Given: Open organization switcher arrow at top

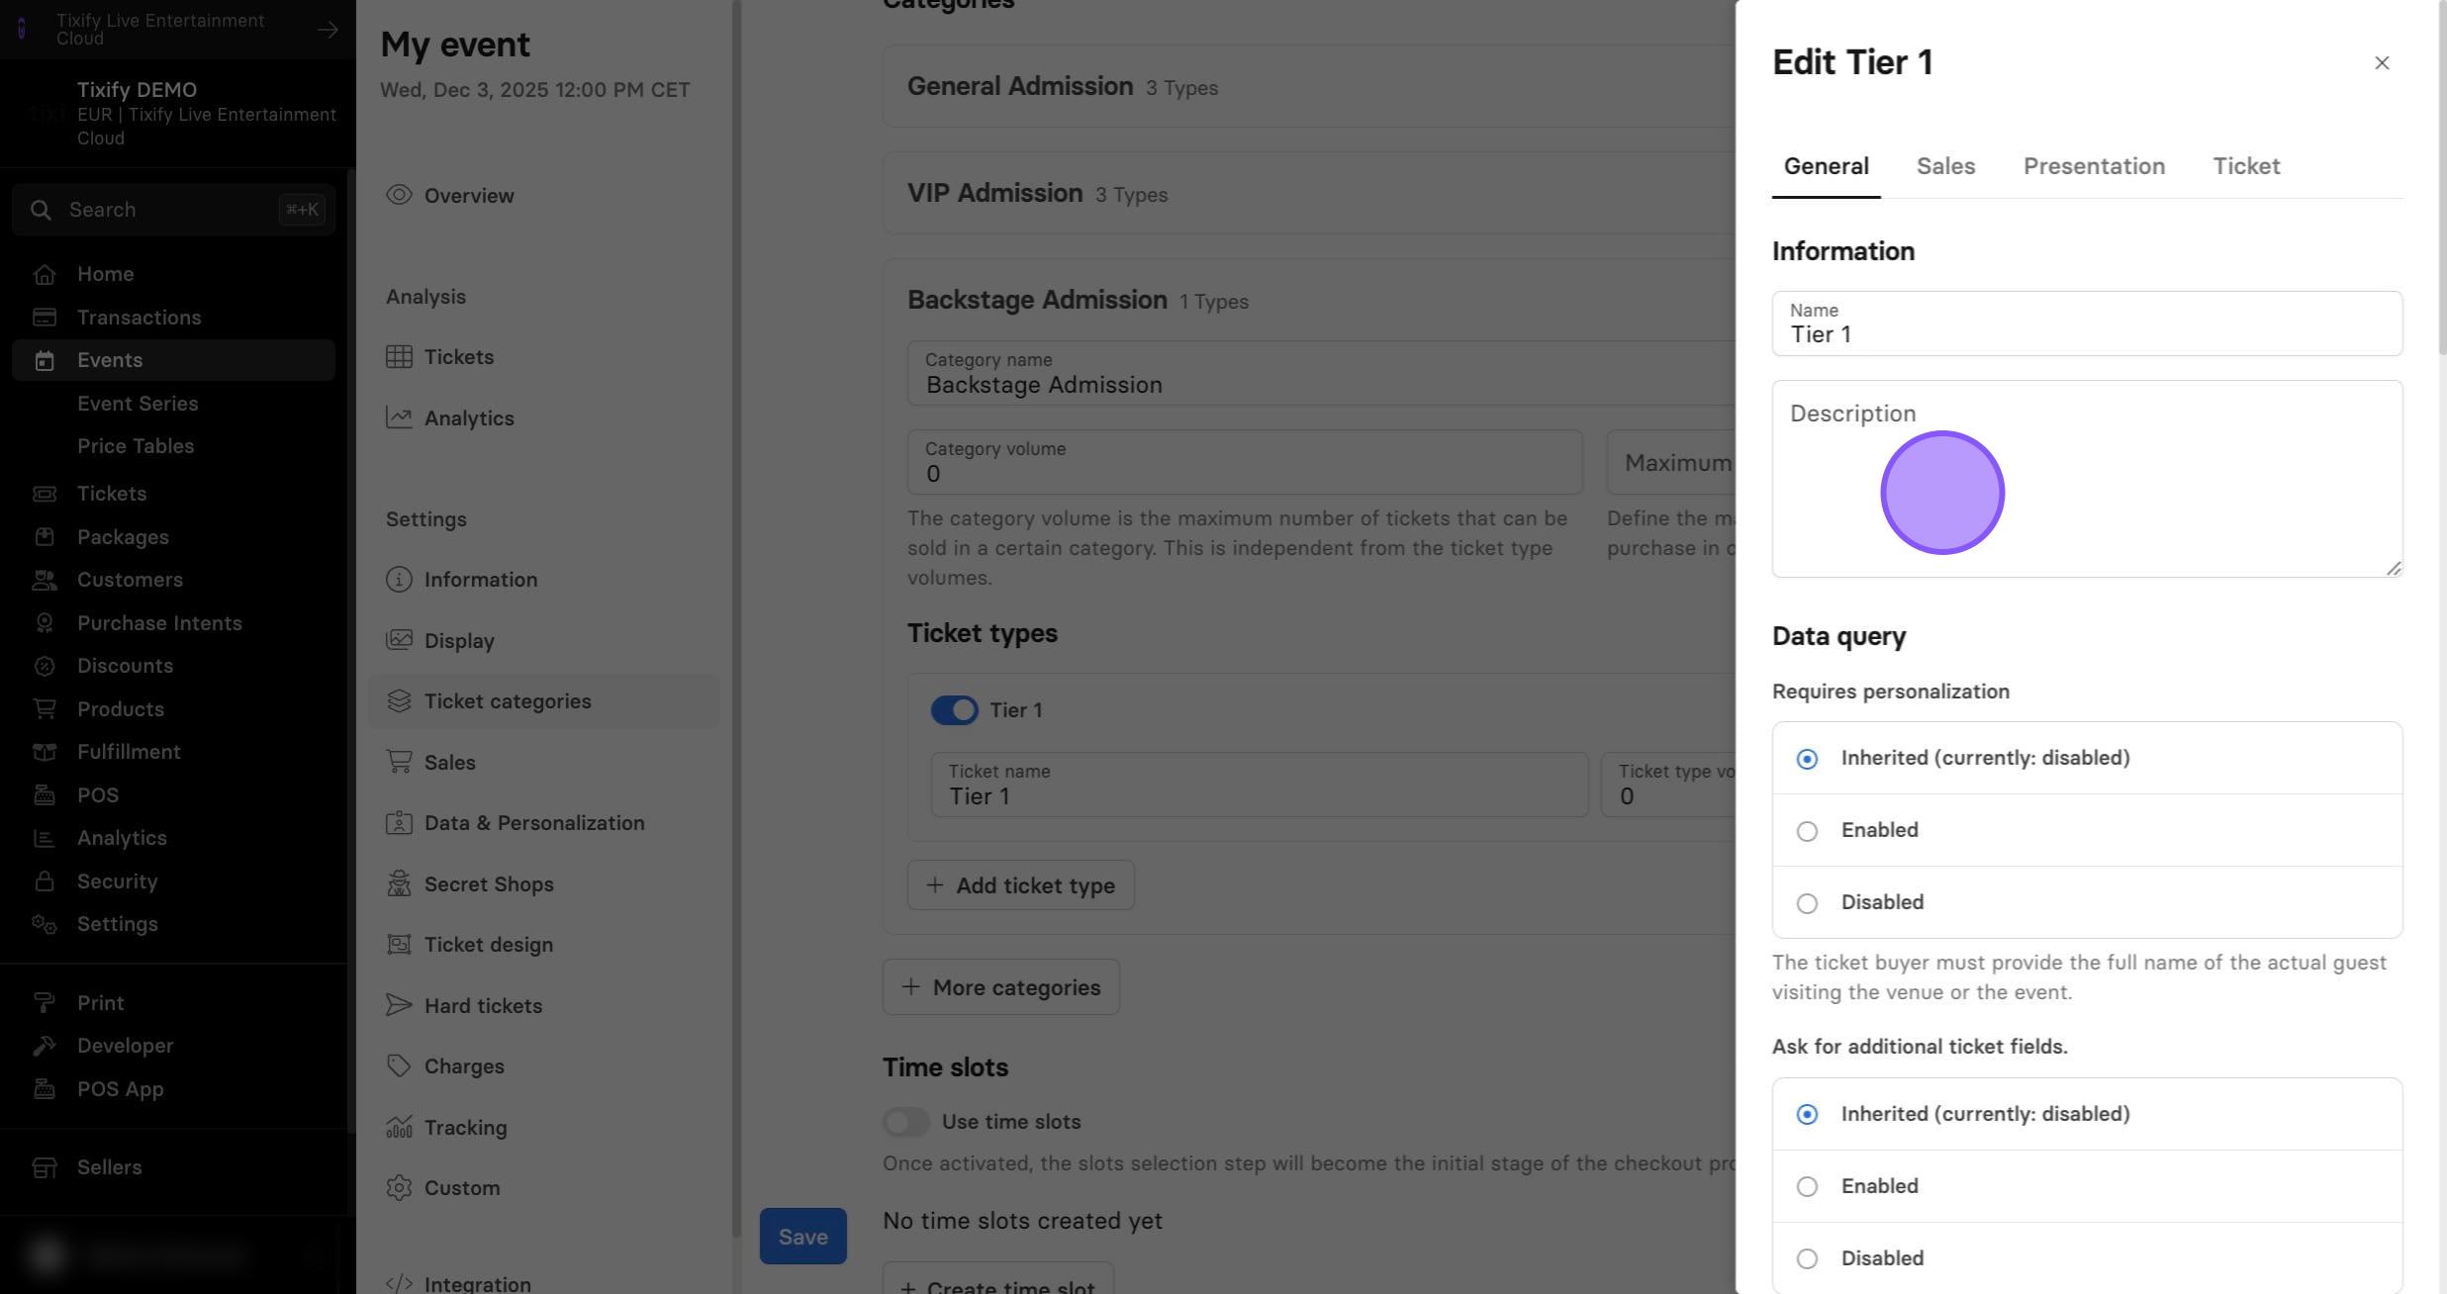Looking at the screenshot, I should pos(328,30).
